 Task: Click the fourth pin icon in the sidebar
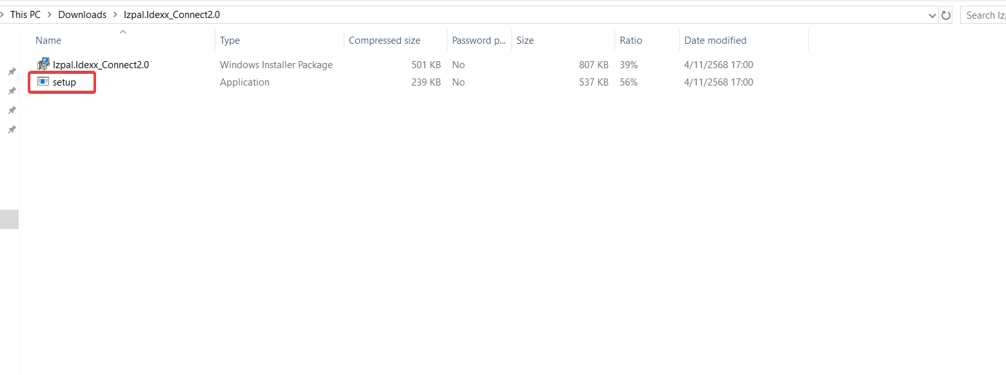click(12, 129)
